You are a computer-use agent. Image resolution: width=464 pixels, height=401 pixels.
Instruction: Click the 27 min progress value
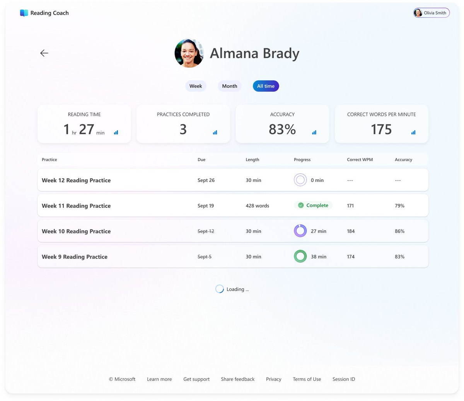click(319, 231)
